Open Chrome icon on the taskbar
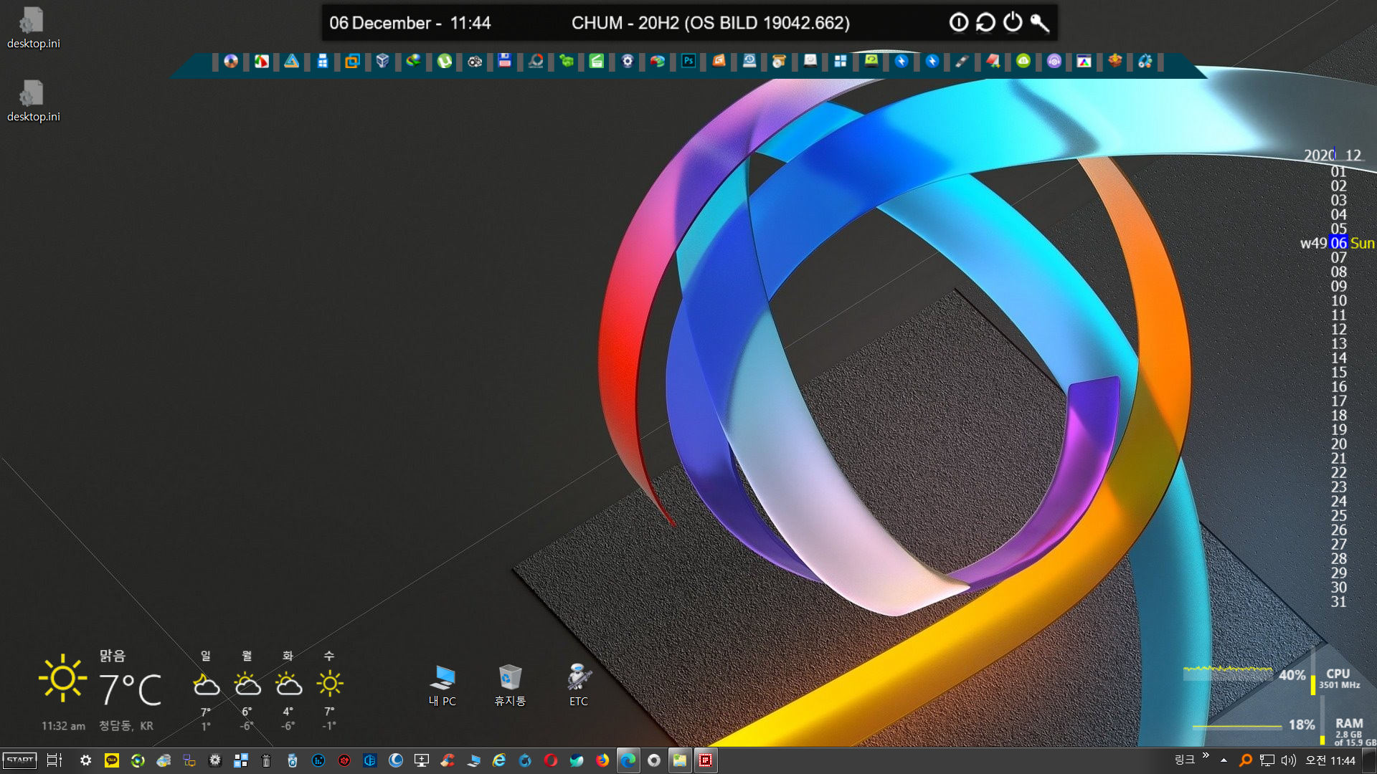 [x=654, y=760]
